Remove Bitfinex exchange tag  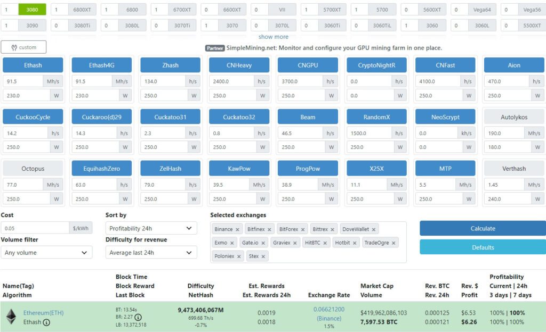pos(269,229)
